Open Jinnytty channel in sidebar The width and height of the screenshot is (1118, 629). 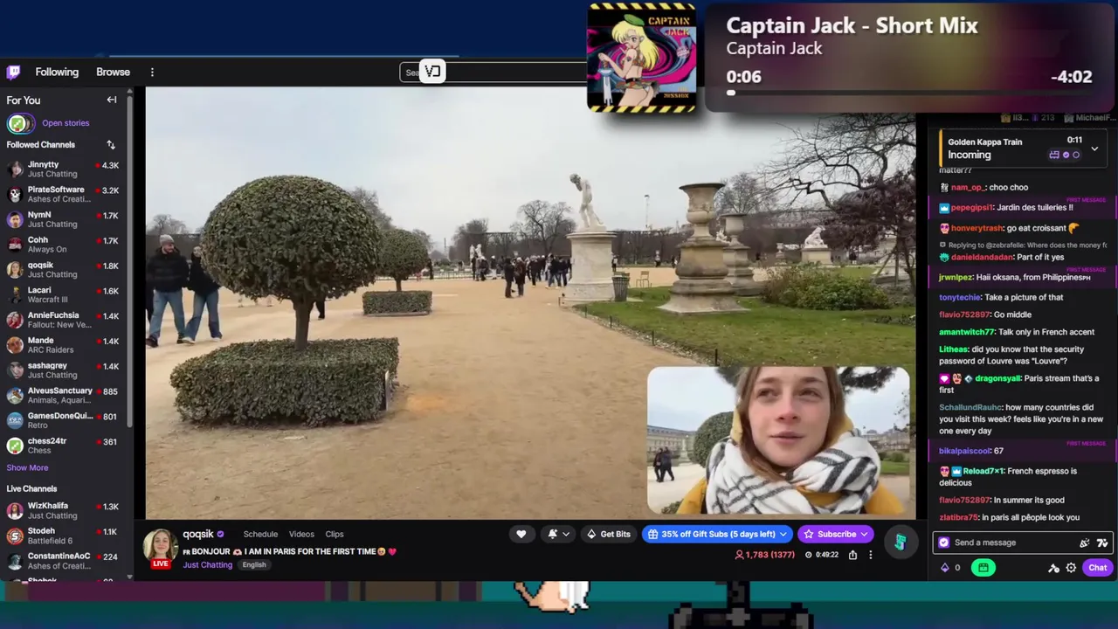click(63, 169)
